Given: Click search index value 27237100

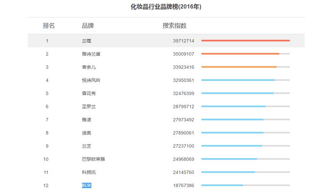Looking at the screenshot, I should [183, 146].
